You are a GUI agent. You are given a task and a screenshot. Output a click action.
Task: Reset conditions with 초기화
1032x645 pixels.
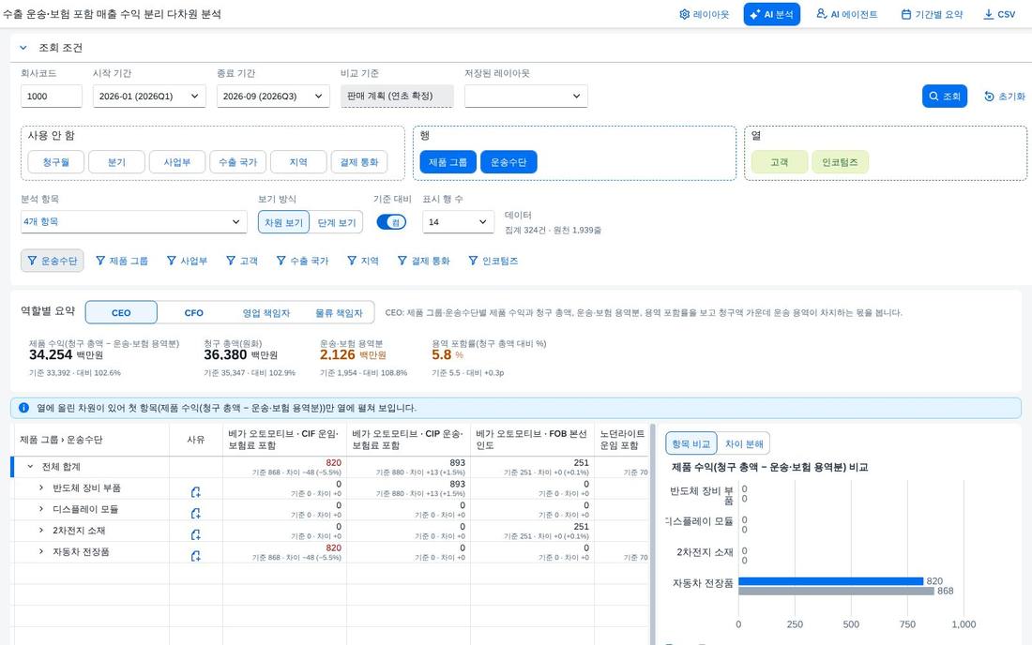point(1005,96)
